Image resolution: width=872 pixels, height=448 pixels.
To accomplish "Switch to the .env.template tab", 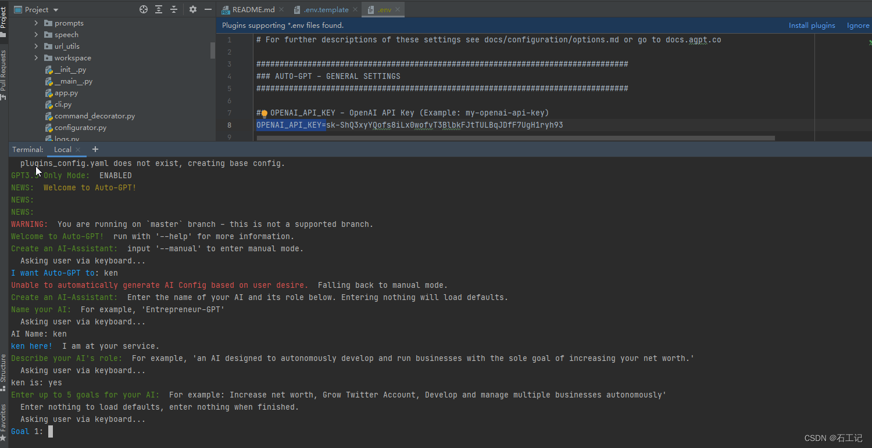I will pyautogui.click(x=326, y=9).
